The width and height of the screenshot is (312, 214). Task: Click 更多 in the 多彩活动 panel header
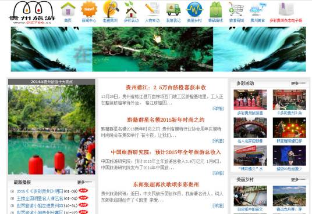coord(298,84)
